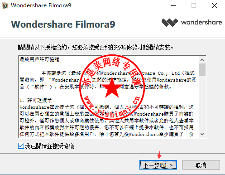Screen dimensions: 225x175
Task: Click the scrollbar track below the thumb
Action: pyautogui.click(x=202, y=103)
